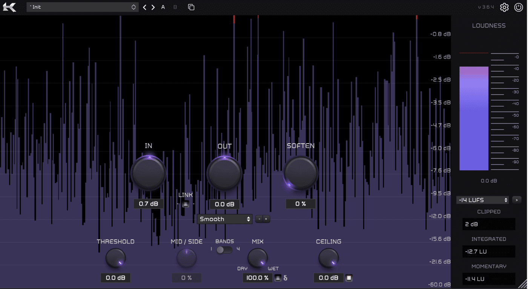Screen dimensions: 528x289
Task: Toggle the LINK button
Action: (186, 204)
